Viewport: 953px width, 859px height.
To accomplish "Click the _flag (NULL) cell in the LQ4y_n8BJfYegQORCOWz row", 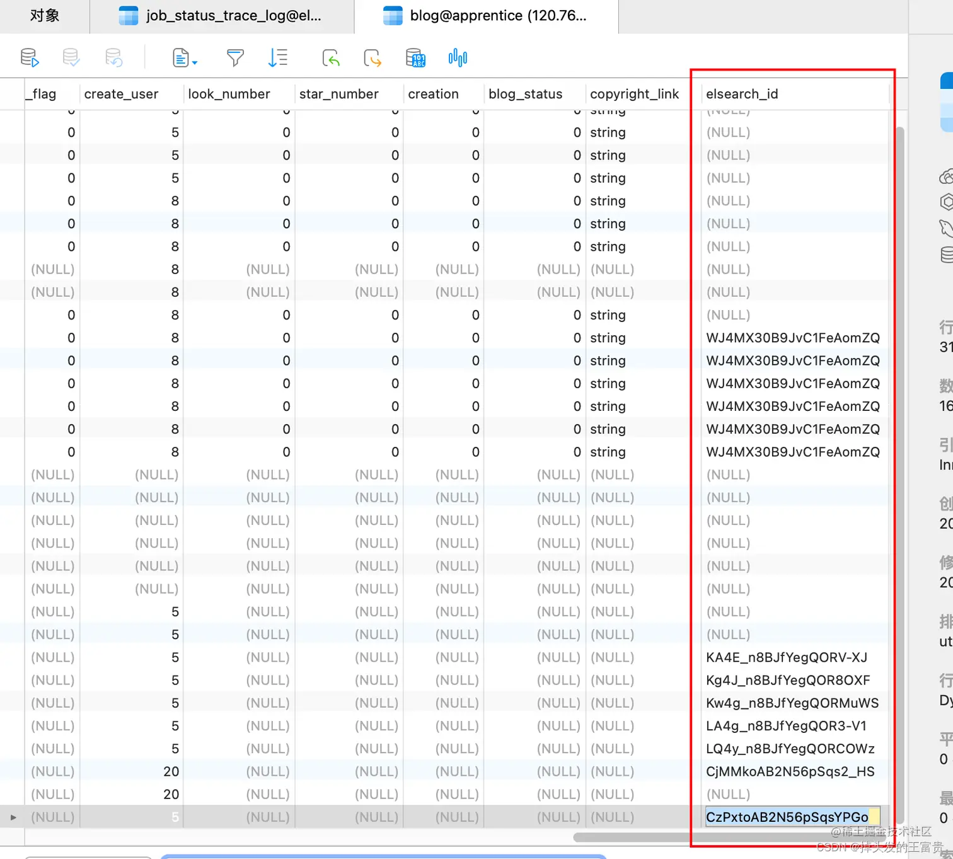I will point(52,748).
